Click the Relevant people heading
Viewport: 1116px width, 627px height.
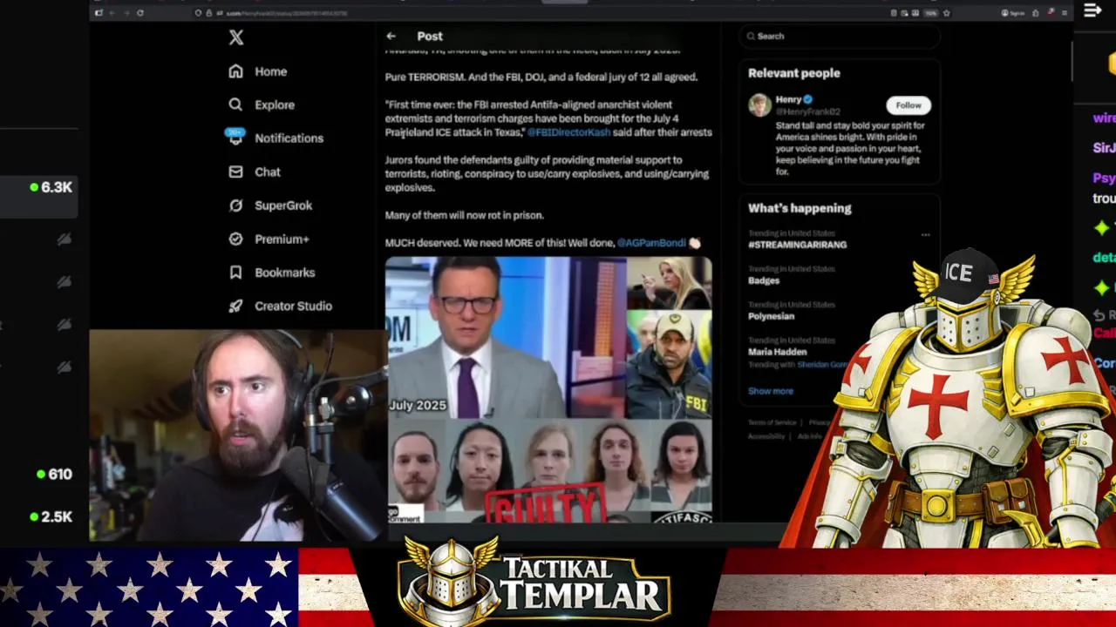click(x=794, y=73)
